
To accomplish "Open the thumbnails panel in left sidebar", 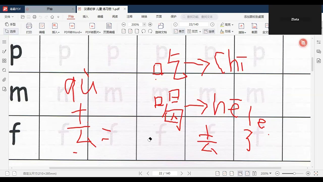I will 4,61.
